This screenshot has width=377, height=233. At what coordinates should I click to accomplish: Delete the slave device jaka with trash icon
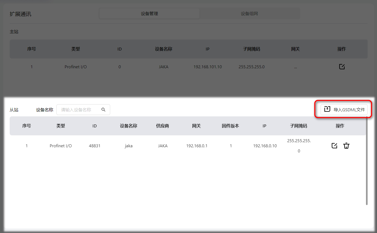pyautogui.click(x=346, y=146)
